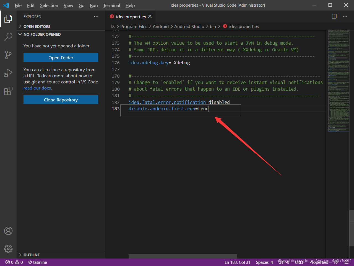The width and height of the screenshot is (354, 266).
Task: Click on 'idea.fatal.error.notification=disabled' line
Action: (179, 102)
